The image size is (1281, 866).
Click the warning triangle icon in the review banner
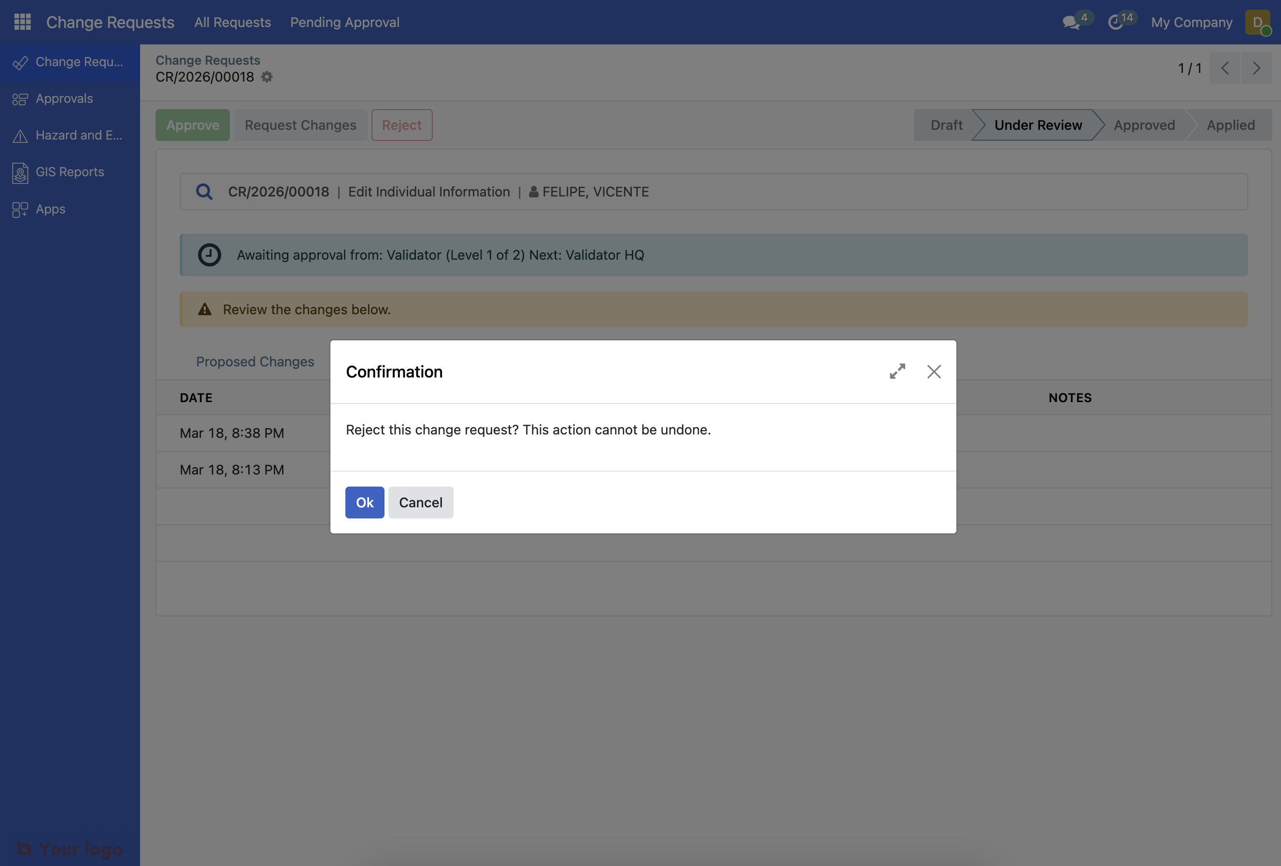(204, 309)
